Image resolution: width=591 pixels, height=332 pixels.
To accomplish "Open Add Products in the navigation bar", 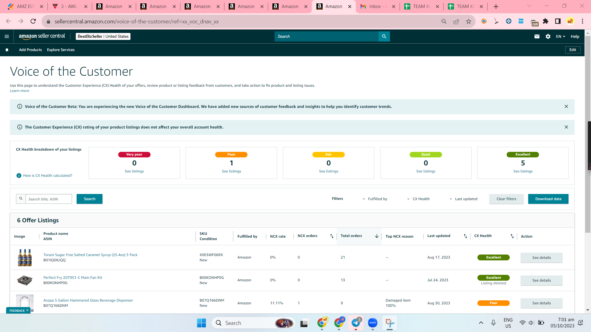I will (x=30, y=50).
